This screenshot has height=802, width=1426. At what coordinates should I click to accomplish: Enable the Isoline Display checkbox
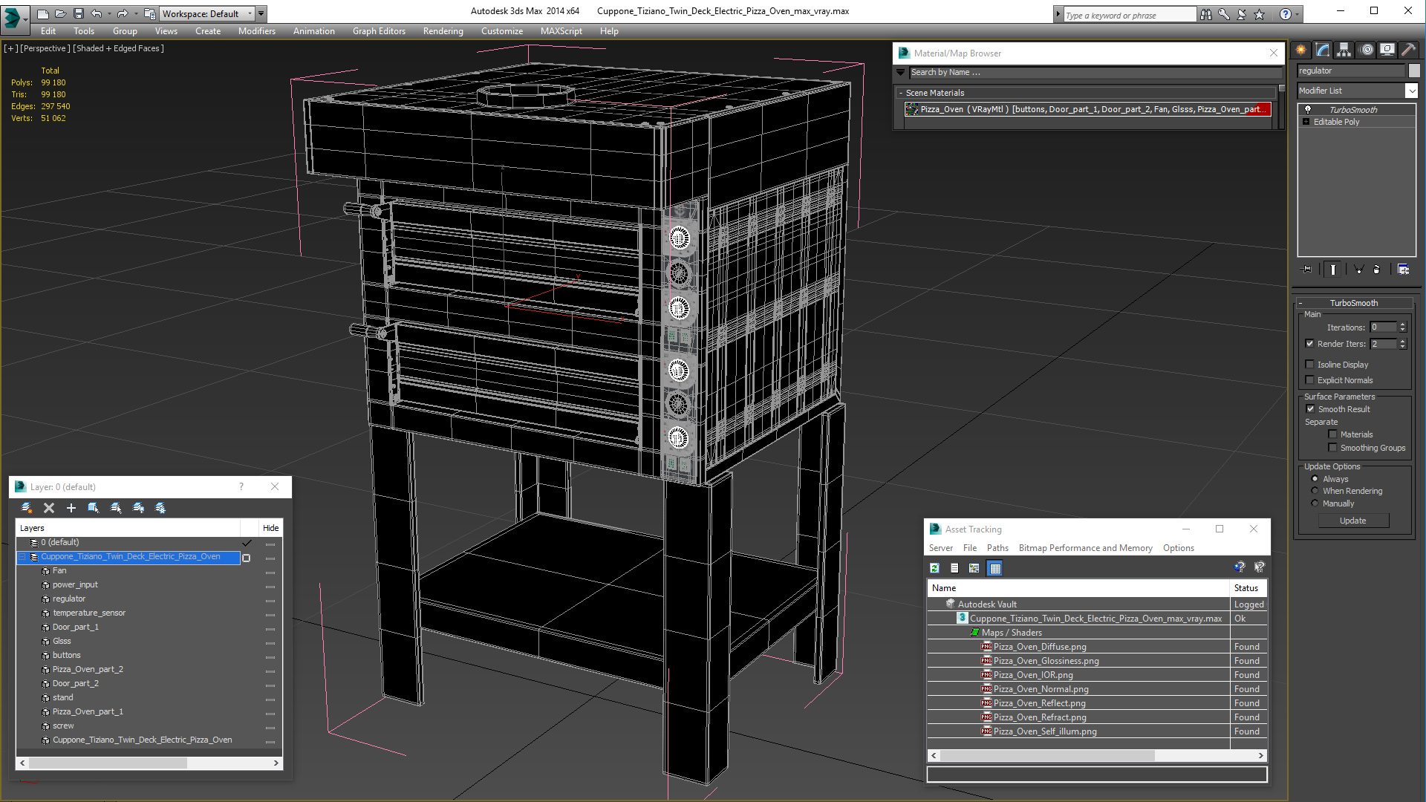tap(1310, 365)
